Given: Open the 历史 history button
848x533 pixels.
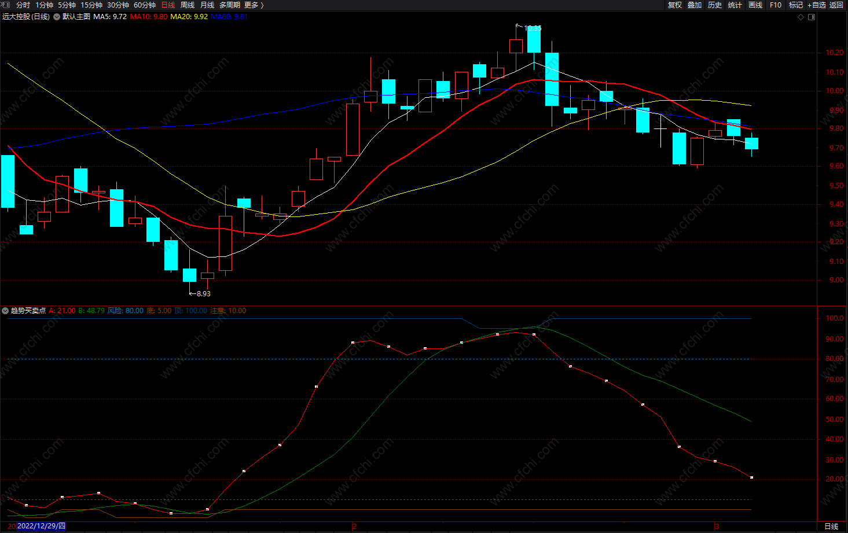Looking at the screenshot, I should pyautogui.click(x=715, y=5).
